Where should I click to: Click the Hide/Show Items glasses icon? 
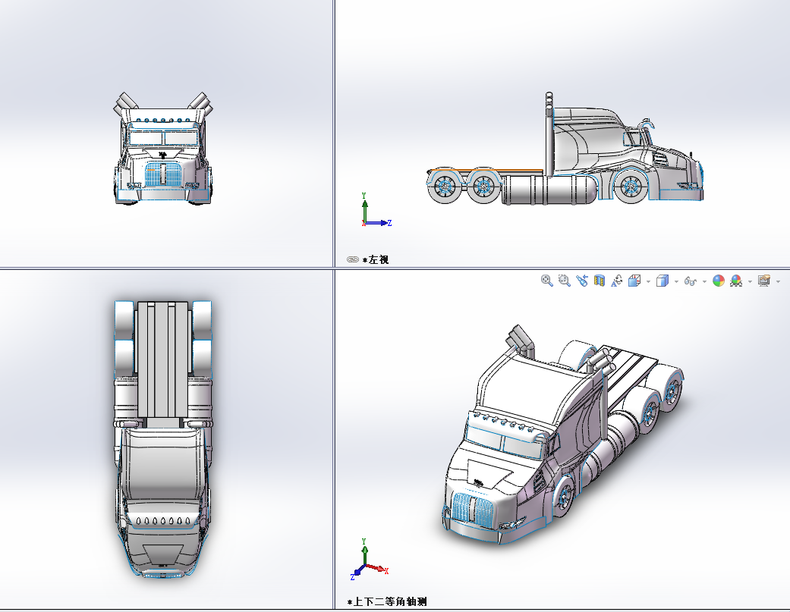tap(691, 281)
